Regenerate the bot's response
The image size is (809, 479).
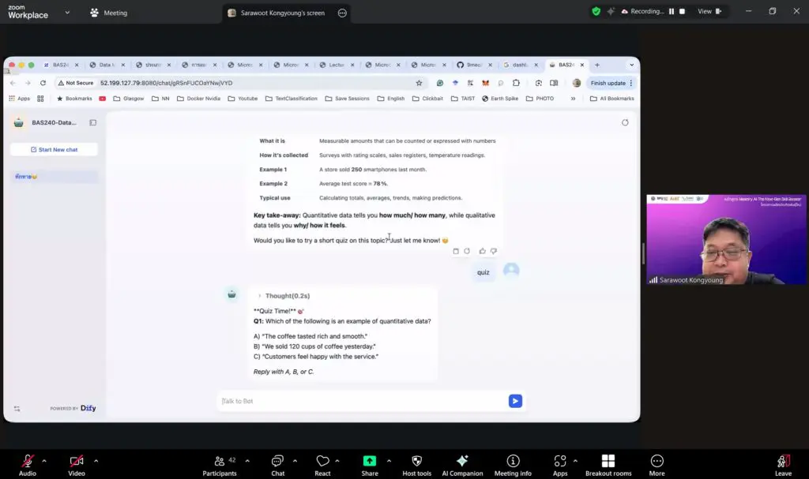coord(468,250)
